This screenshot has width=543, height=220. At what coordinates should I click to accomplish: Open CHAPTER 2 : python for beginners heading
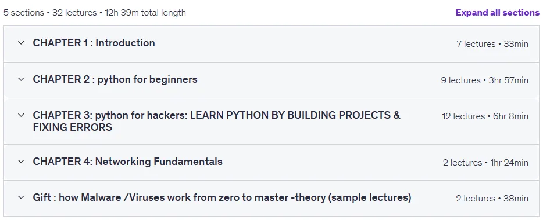[x=115, y=79]
